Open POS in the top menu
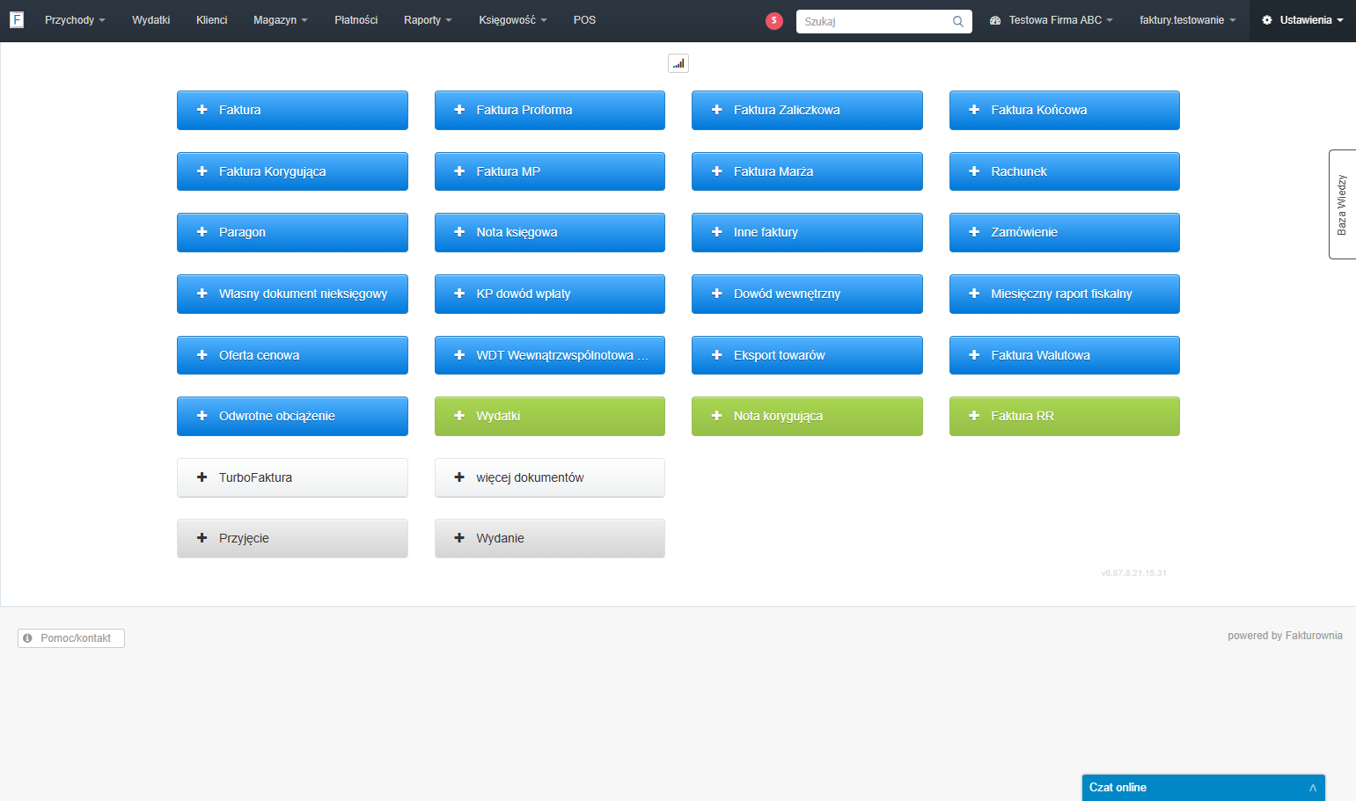Viewport: 1356px width, 801px height. [584, 20]
